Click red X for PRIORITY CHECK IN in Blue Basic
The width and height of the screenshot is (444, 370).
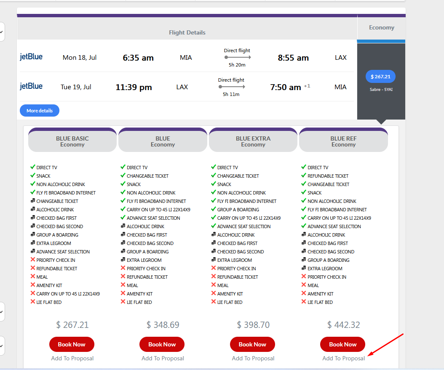pos(33,260)
